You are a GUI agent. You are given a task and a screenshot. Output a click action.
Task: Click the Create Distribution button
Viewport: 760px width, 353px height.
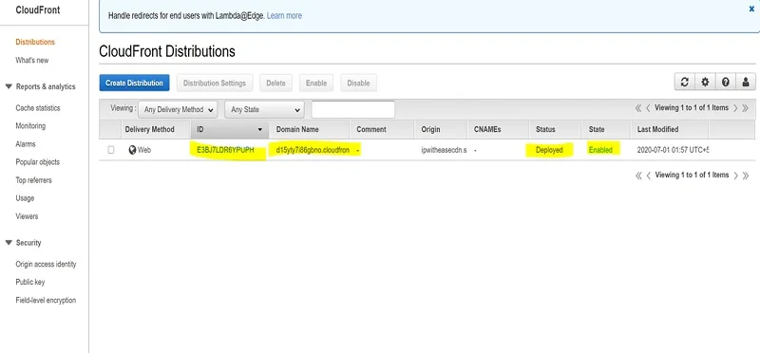[134, 83]
